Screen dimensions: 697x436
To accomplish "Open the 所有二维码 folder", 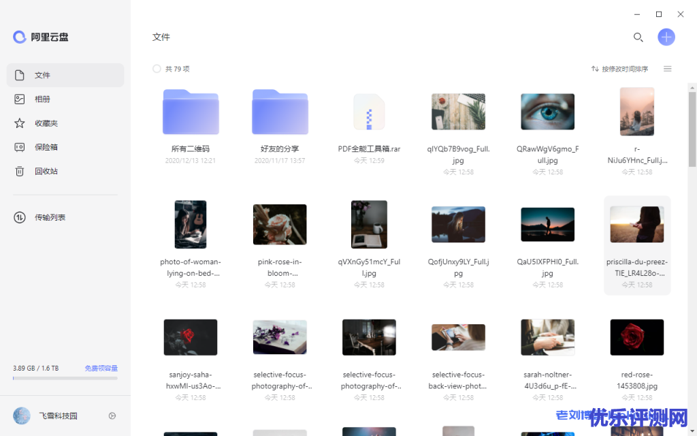I will click(191, 112).
